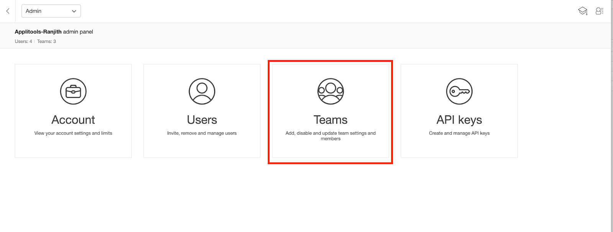Screen dimensions: 613x232
Task: Click the Teams card description text
Action: 331,136
